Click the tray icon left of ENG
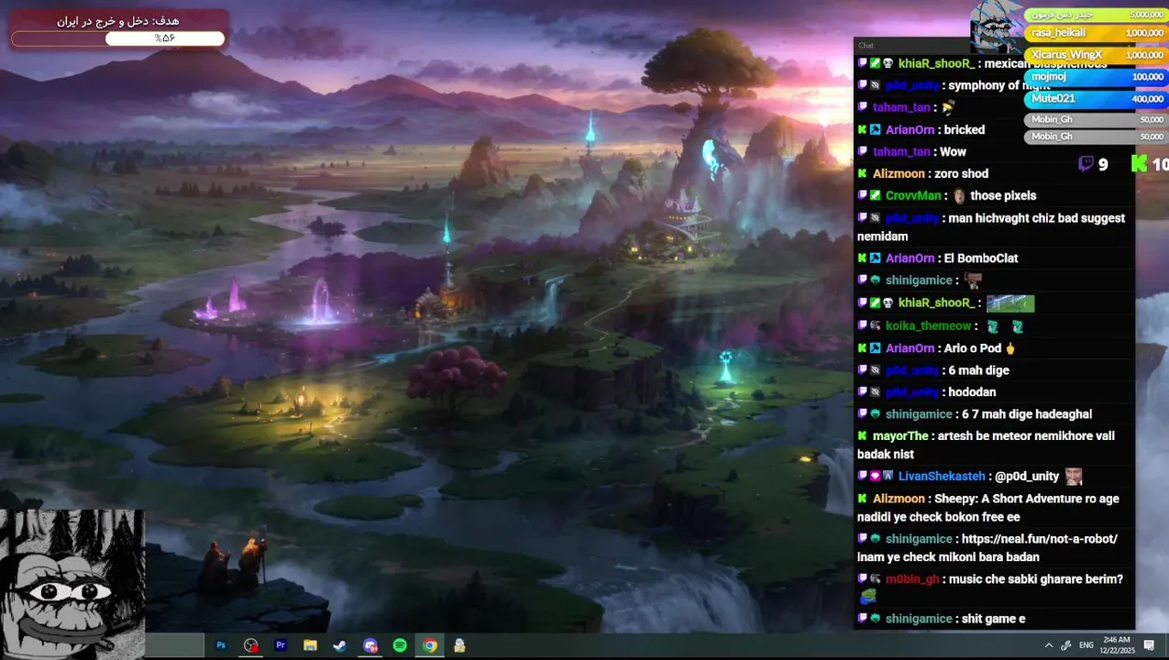 pos(1066,645)
